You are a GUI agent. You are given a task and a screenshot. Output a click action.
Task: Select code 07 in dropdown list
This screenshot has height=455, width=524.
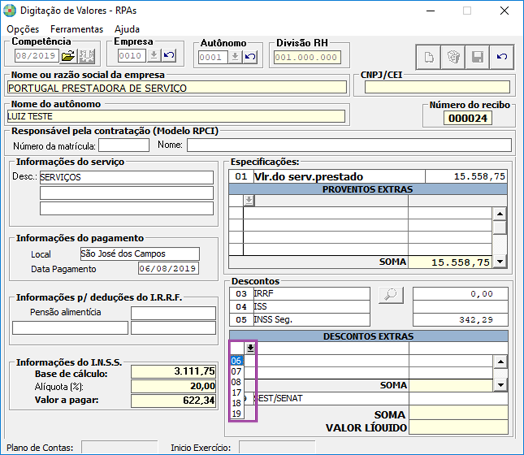pos(237,371)
